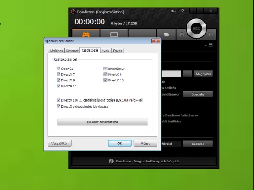Screen dimensions: 254x190
Task: Switch to the Nyelv tab
Action: (106, 51)
